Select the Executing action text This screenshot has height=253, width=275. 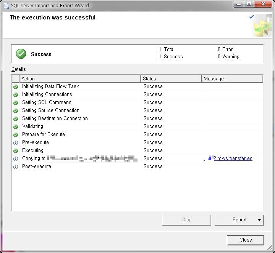33,151
